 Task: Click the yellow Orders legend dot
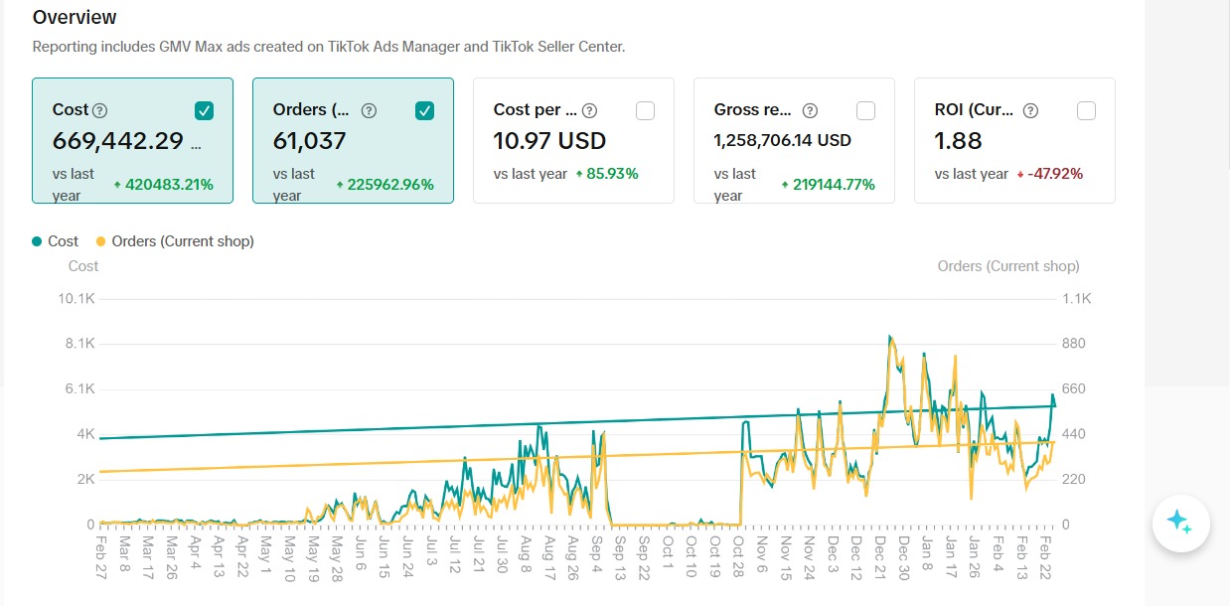100,241
